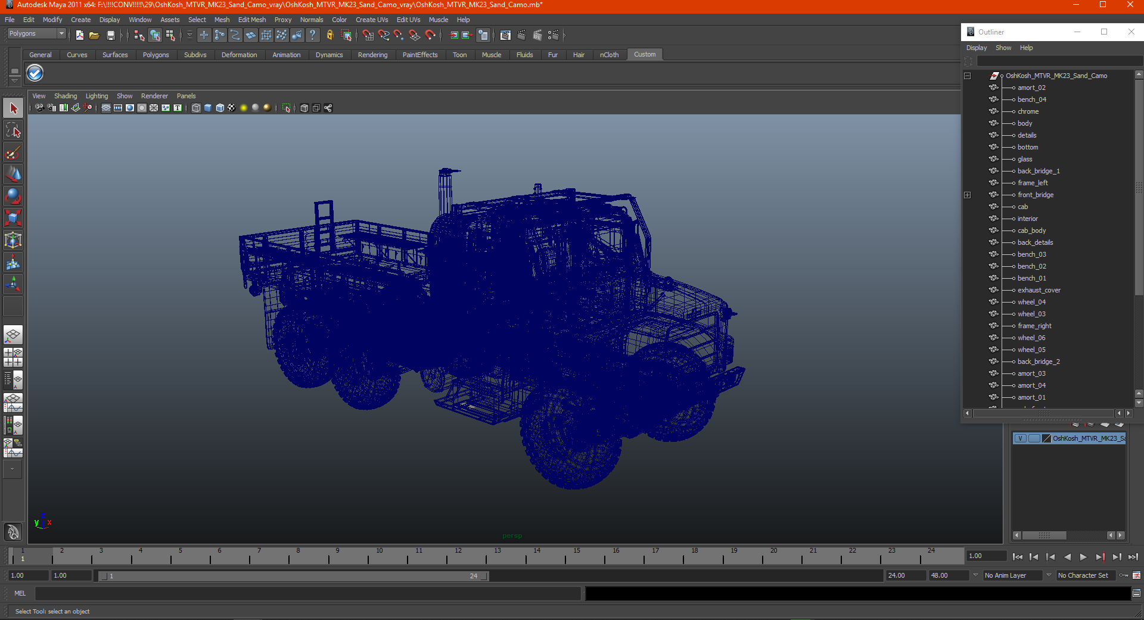
Task: Open the viewport Panels menu
Action: 186,96
